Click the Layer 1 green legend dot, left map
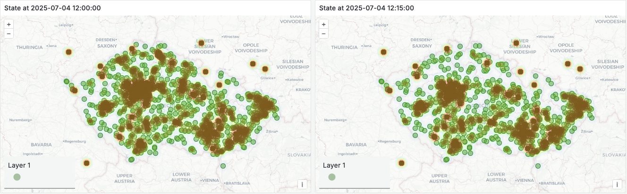627x194 pixels. [x=17, y=177]
